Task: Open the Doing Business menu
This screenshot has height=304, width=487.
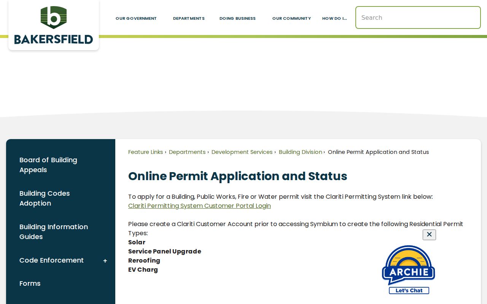Action: 237,18
